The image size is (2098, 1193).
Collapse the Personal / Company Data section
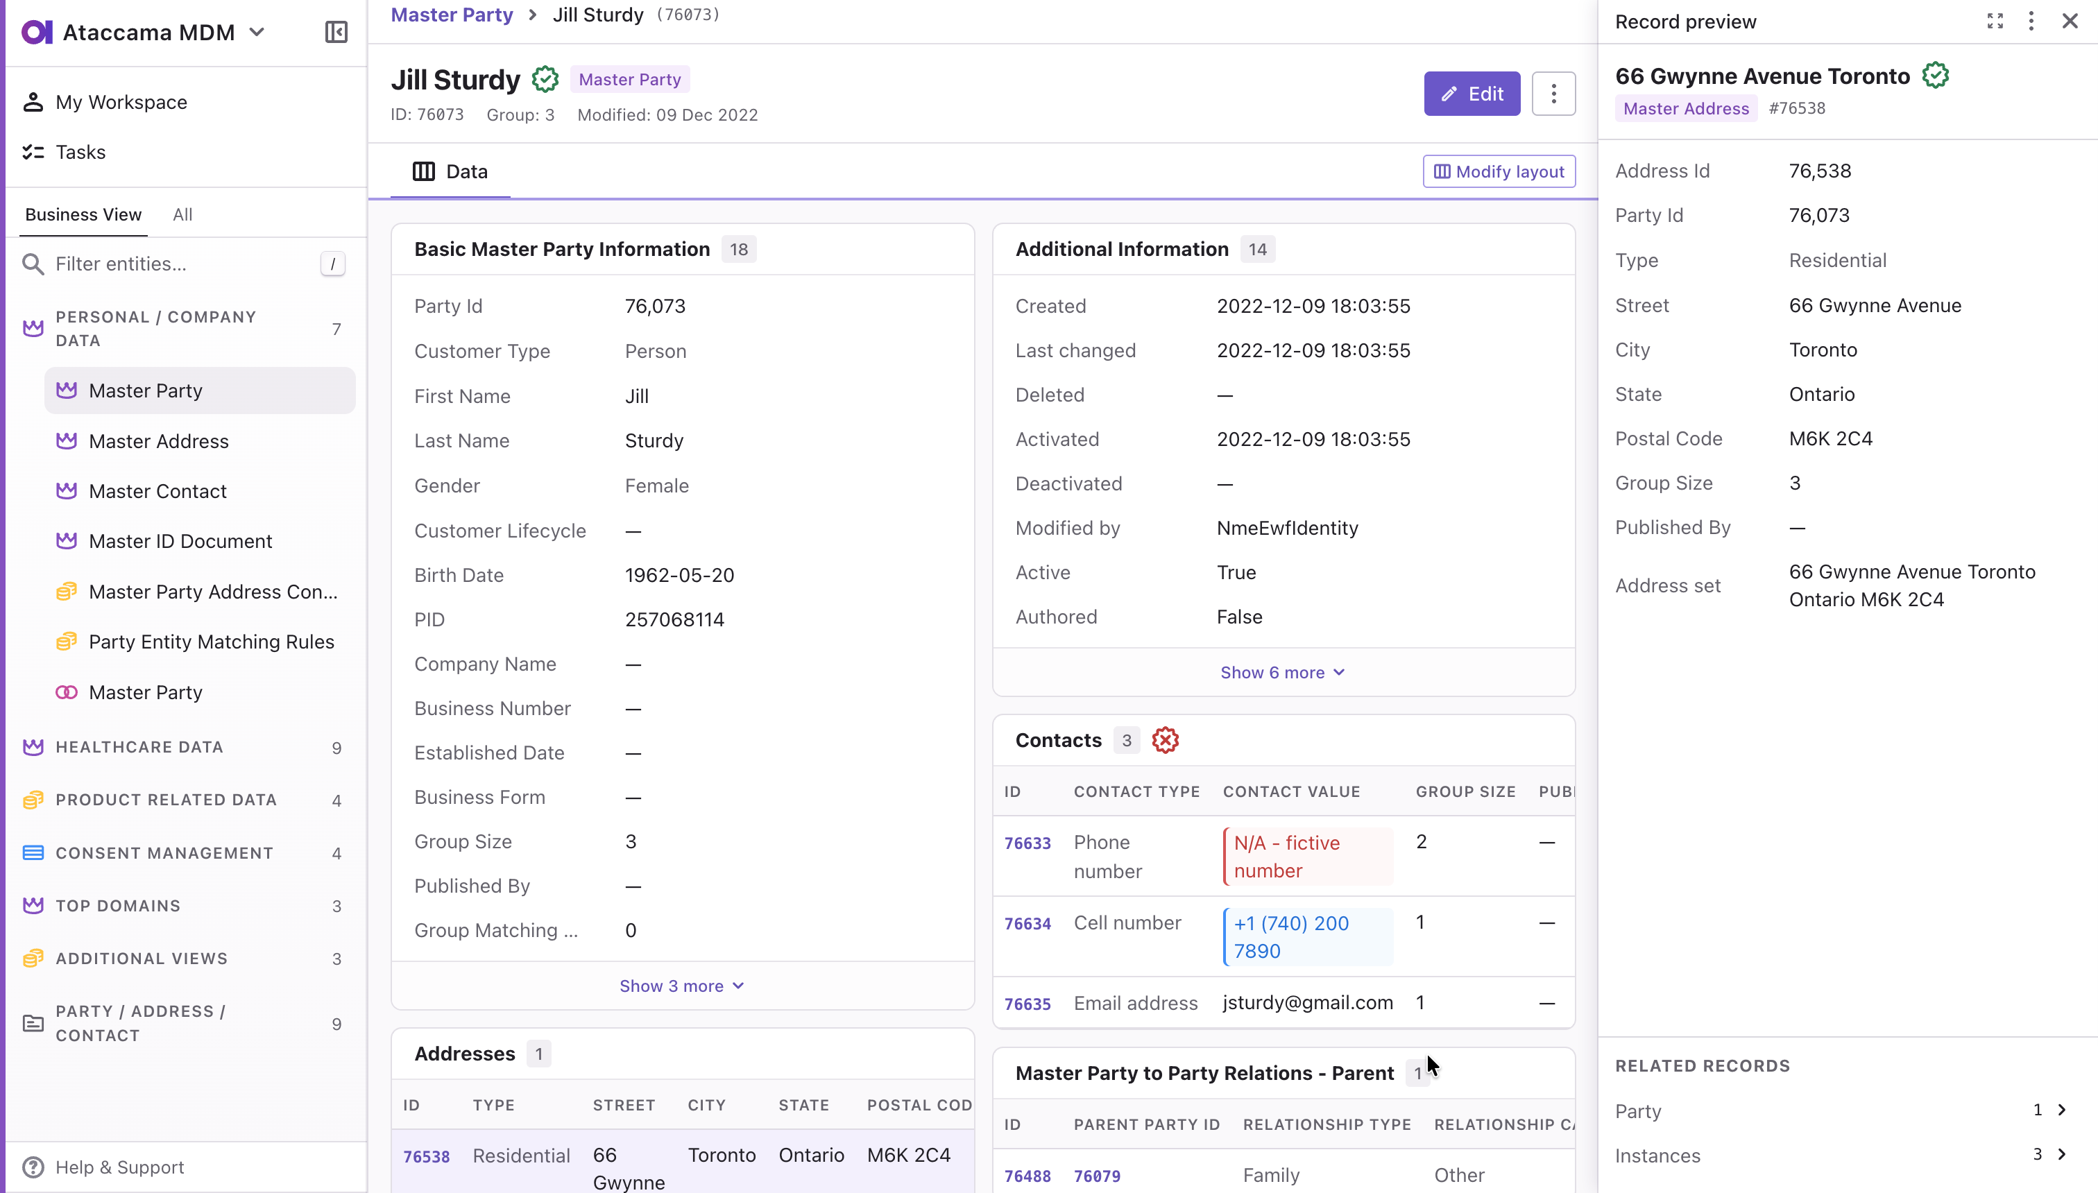pos(185,329)
